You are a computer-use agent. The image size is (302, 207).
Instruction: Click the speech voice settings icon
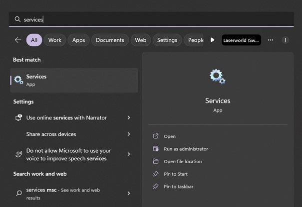[18, 154]
